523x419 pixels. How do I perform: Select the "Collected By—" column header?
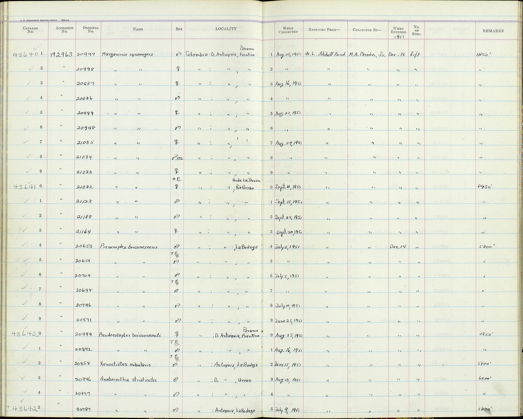click(x=367, y=30)
